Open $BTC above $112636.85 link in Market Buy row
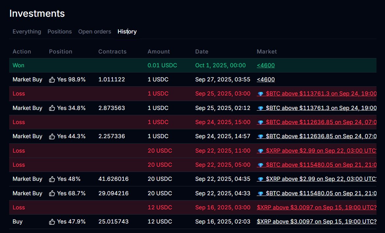 (317, 136)
